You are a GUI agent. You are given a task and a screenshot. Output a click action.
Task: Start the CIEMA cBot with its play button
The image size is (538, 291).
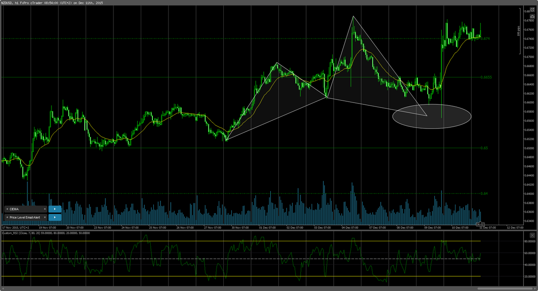pos(55,209)
